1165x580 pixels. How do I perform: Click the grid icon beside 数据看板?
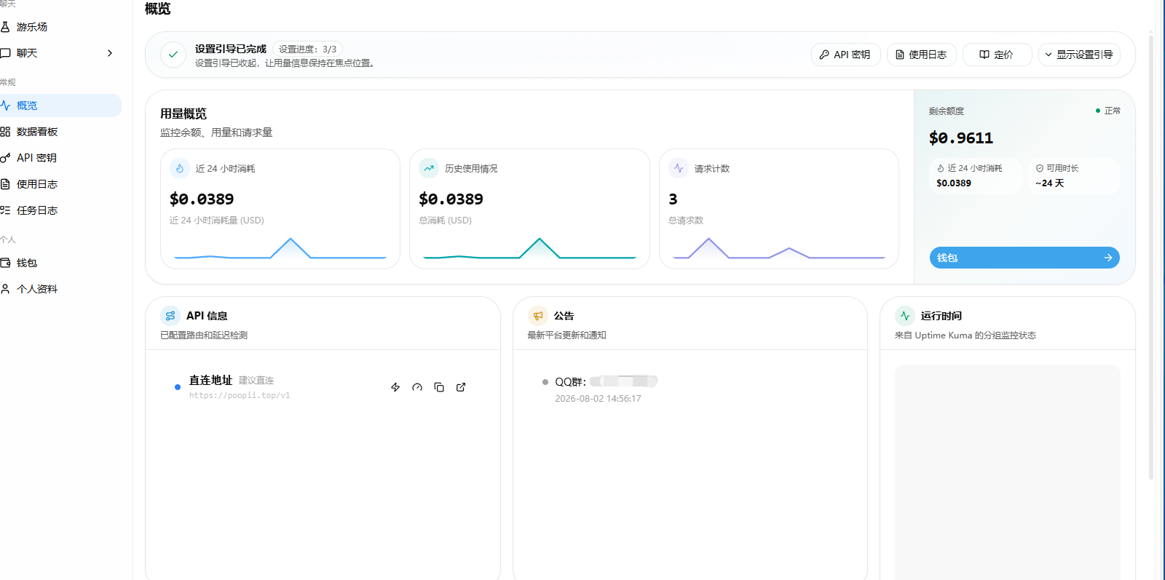click(x=5, y=132)
